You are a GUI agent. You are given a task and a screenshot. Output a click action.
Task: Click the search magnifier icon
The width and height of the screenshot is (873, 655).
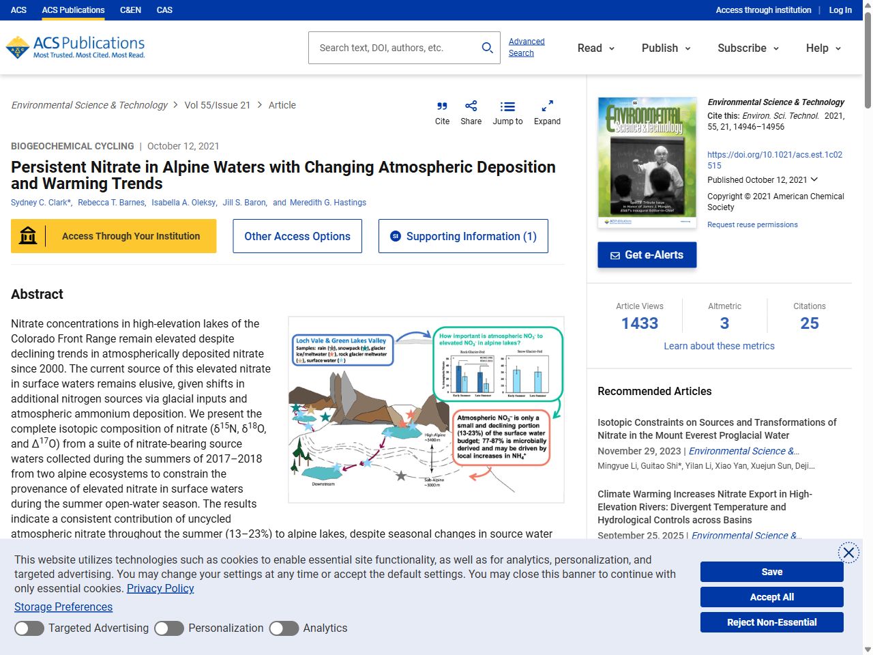(487, 48)
